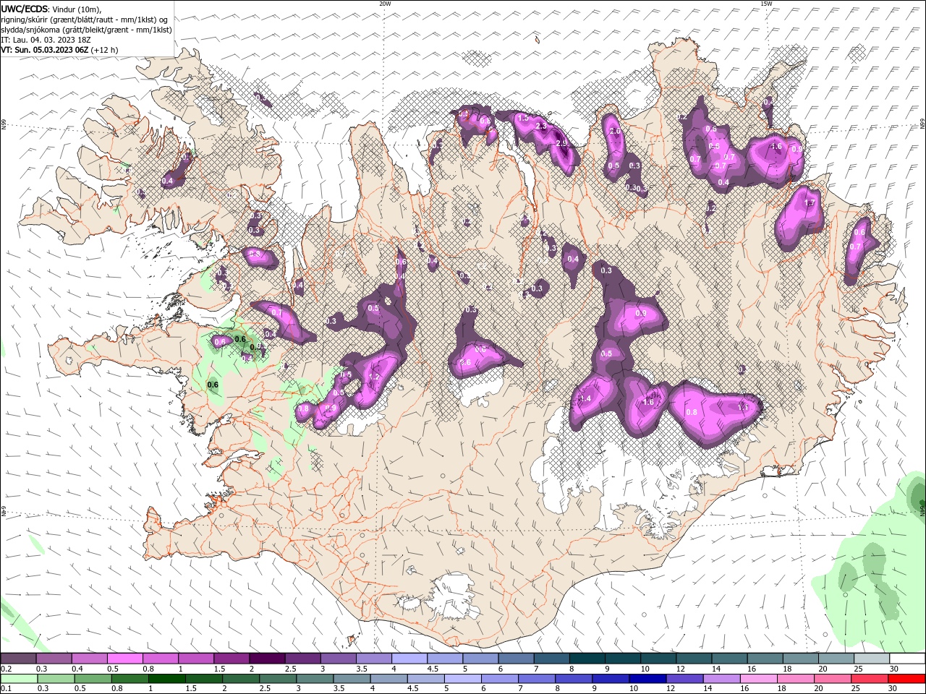This screenshot has height=694, width=926.
Task: Click the UWC/ECDS title text
Action: (25, 9)
